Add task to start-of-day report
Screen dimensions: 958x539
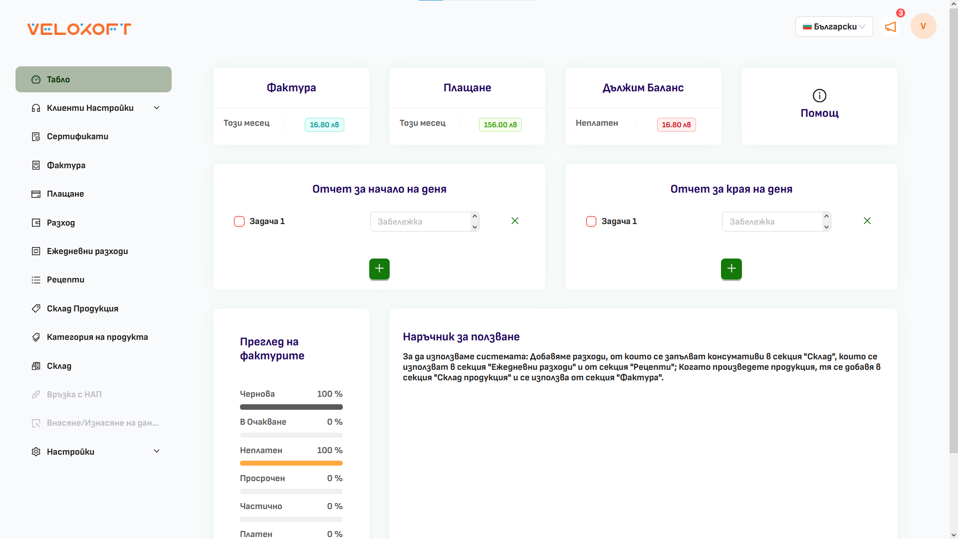379,269
